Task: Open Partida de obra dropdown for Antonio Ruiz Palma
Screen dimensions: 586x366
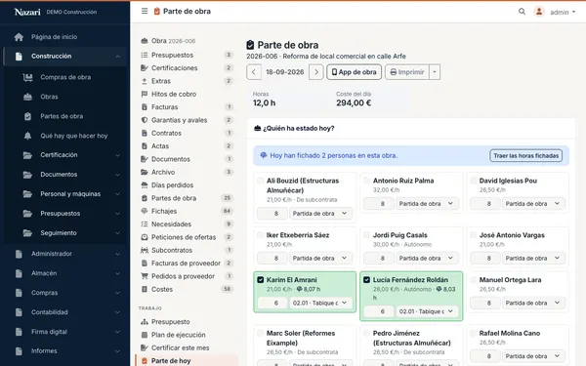Action: click(x=427, y=204)
